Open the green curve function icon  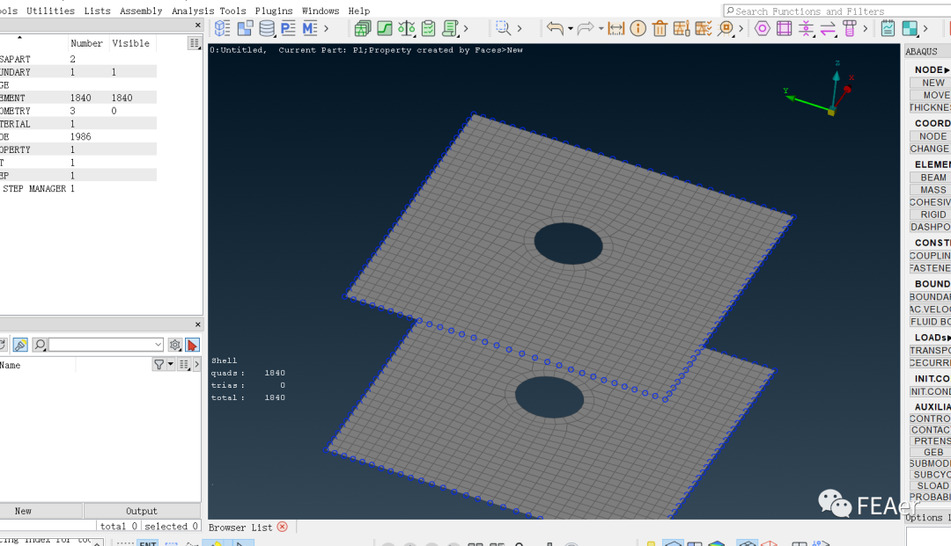(385, 28)
